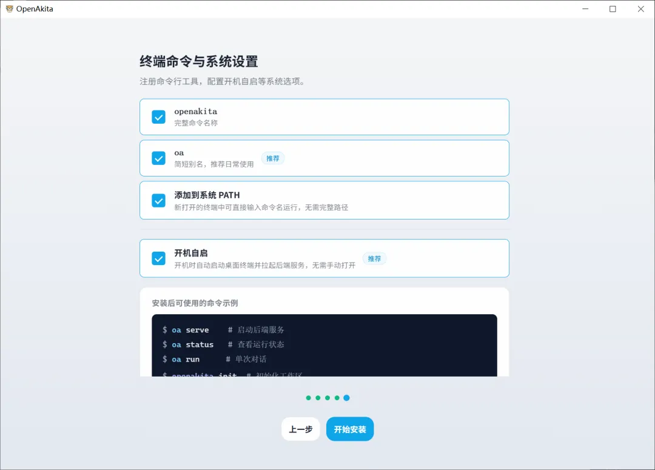Toggle the oa short alias checkbox
The image size is (655, 470).
(158, 158)
